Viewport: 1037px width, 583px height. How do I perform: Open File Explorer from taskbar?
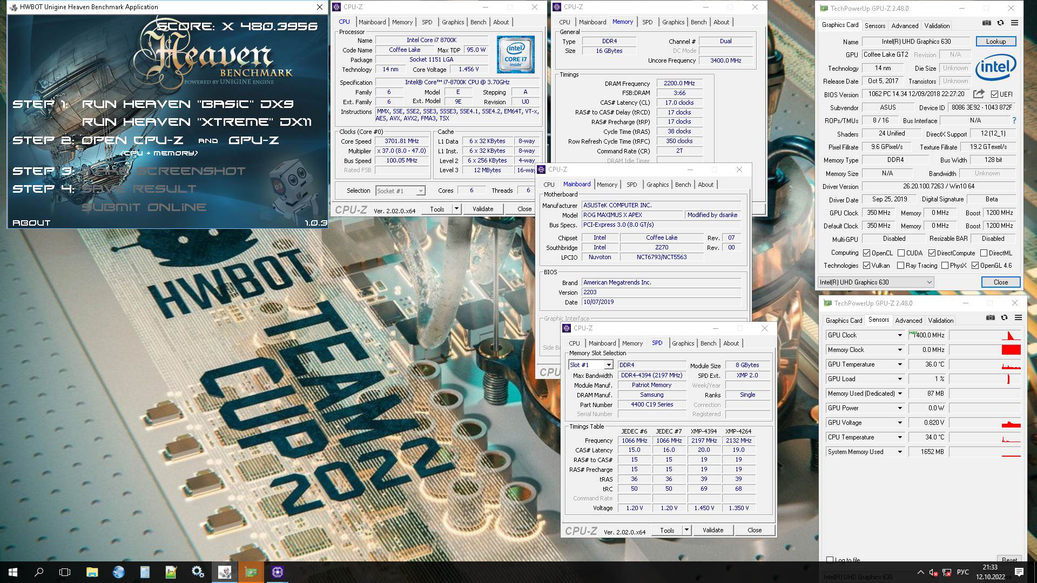coord(92,572)
